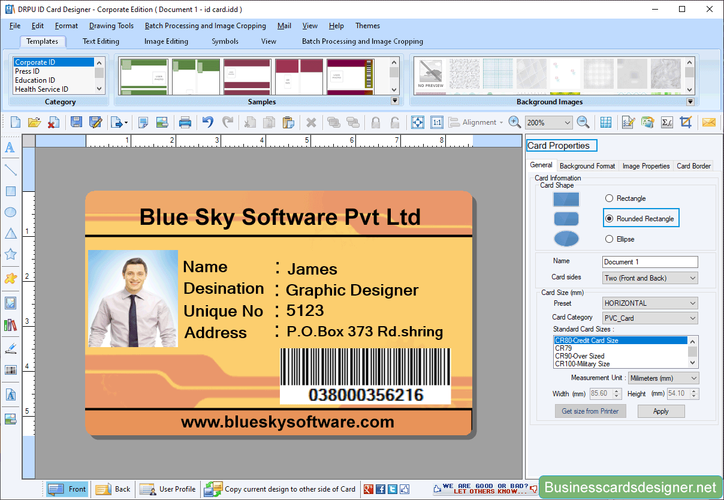Click the rounded rectangle shape swatch

point(566,219)
